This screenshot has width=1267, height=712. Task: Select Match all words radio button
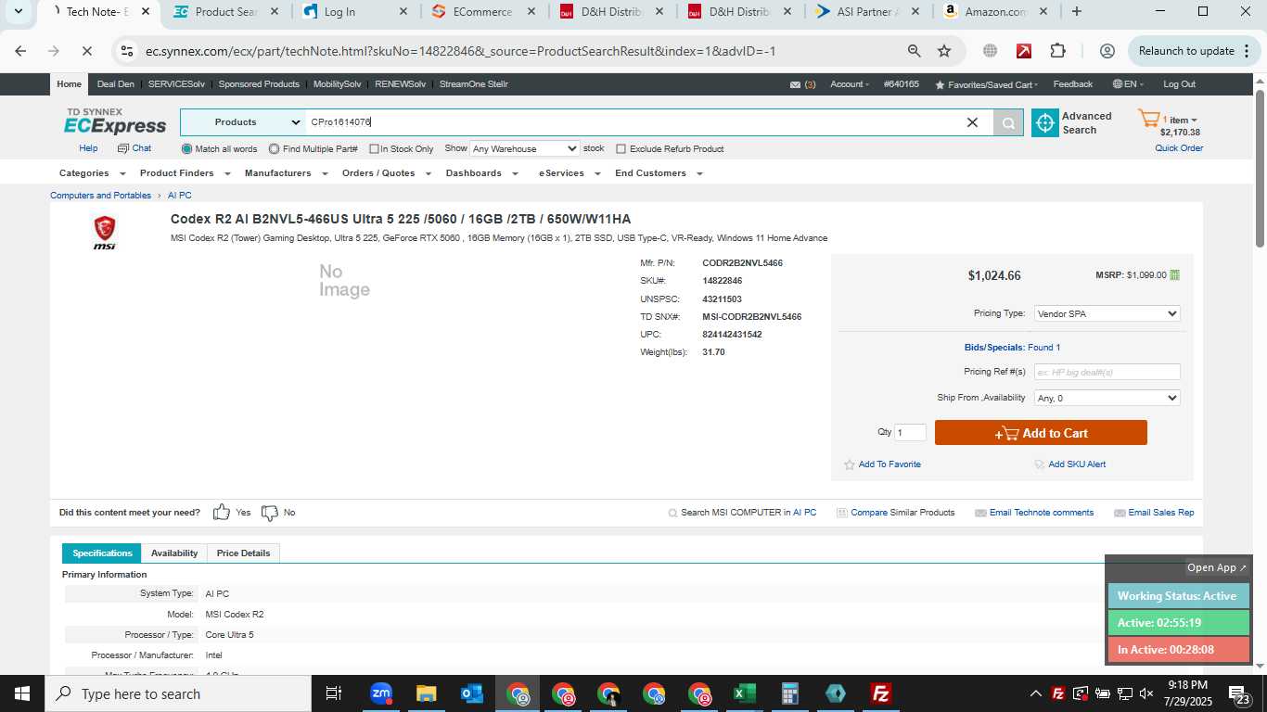click(187, 149)
